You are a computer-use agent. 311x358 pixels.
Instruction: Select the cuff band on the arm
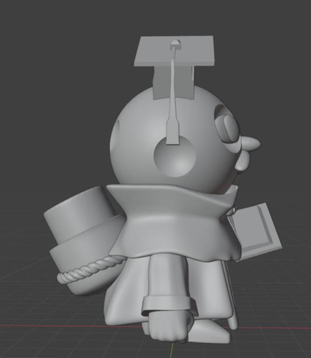tap(169, 305)
